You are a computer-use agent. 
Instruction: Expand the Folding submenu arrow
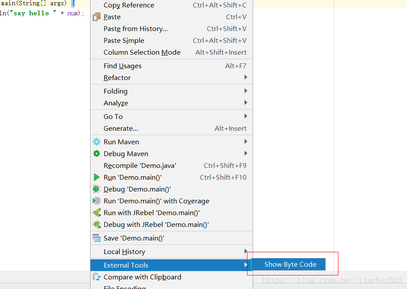pyautogui.click(x=246, y=91)
